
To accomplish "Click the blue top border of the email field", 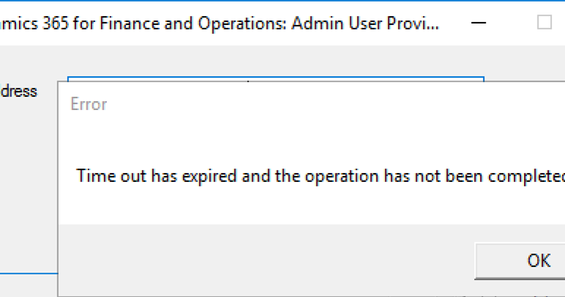I will [x=276, y=77].
